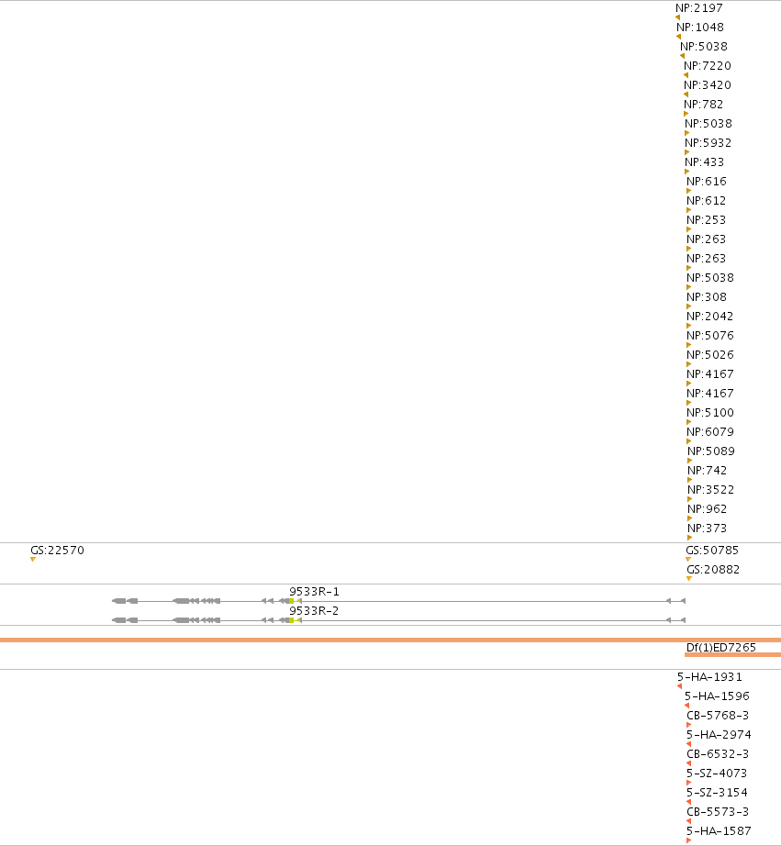The image size is (781, 846).
Task: Click the NP:5076 insertion label
Action: coord(710,336)
